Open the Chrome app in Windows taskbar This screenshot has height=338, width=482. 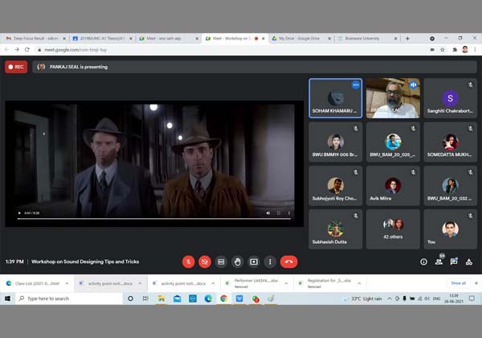click(x=224, y=299)
